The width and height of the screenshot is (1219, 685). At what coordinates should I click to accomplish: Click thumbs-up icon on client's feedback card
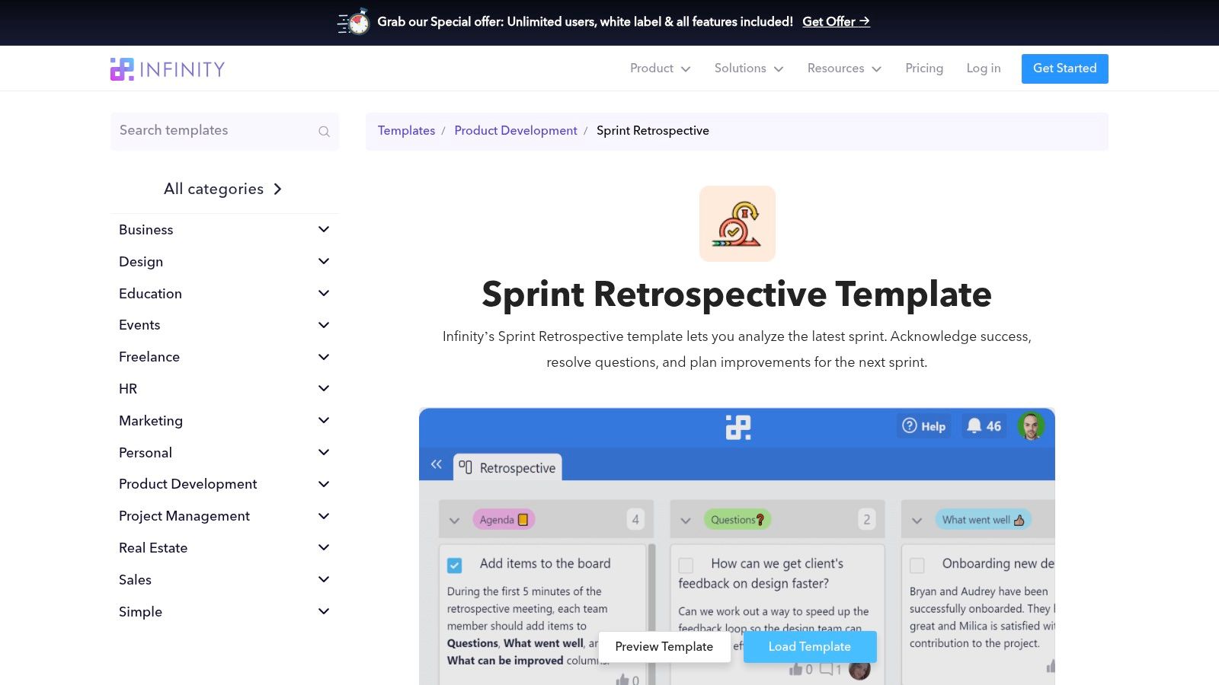point(795,669)
